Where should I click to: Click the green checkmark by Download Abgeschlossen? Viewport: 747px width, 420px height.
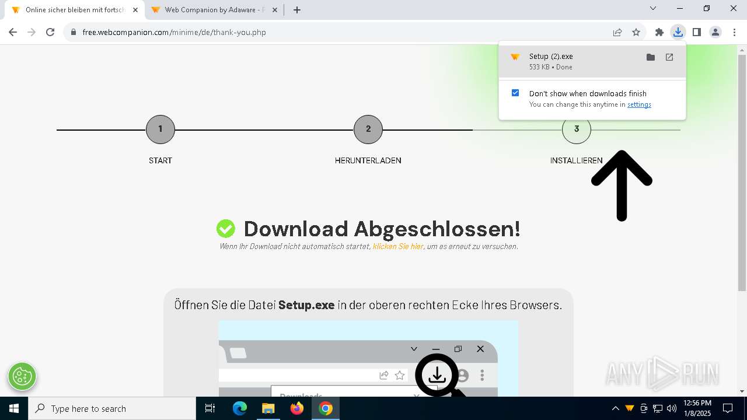pyautogui.click(x=226, y=229)
